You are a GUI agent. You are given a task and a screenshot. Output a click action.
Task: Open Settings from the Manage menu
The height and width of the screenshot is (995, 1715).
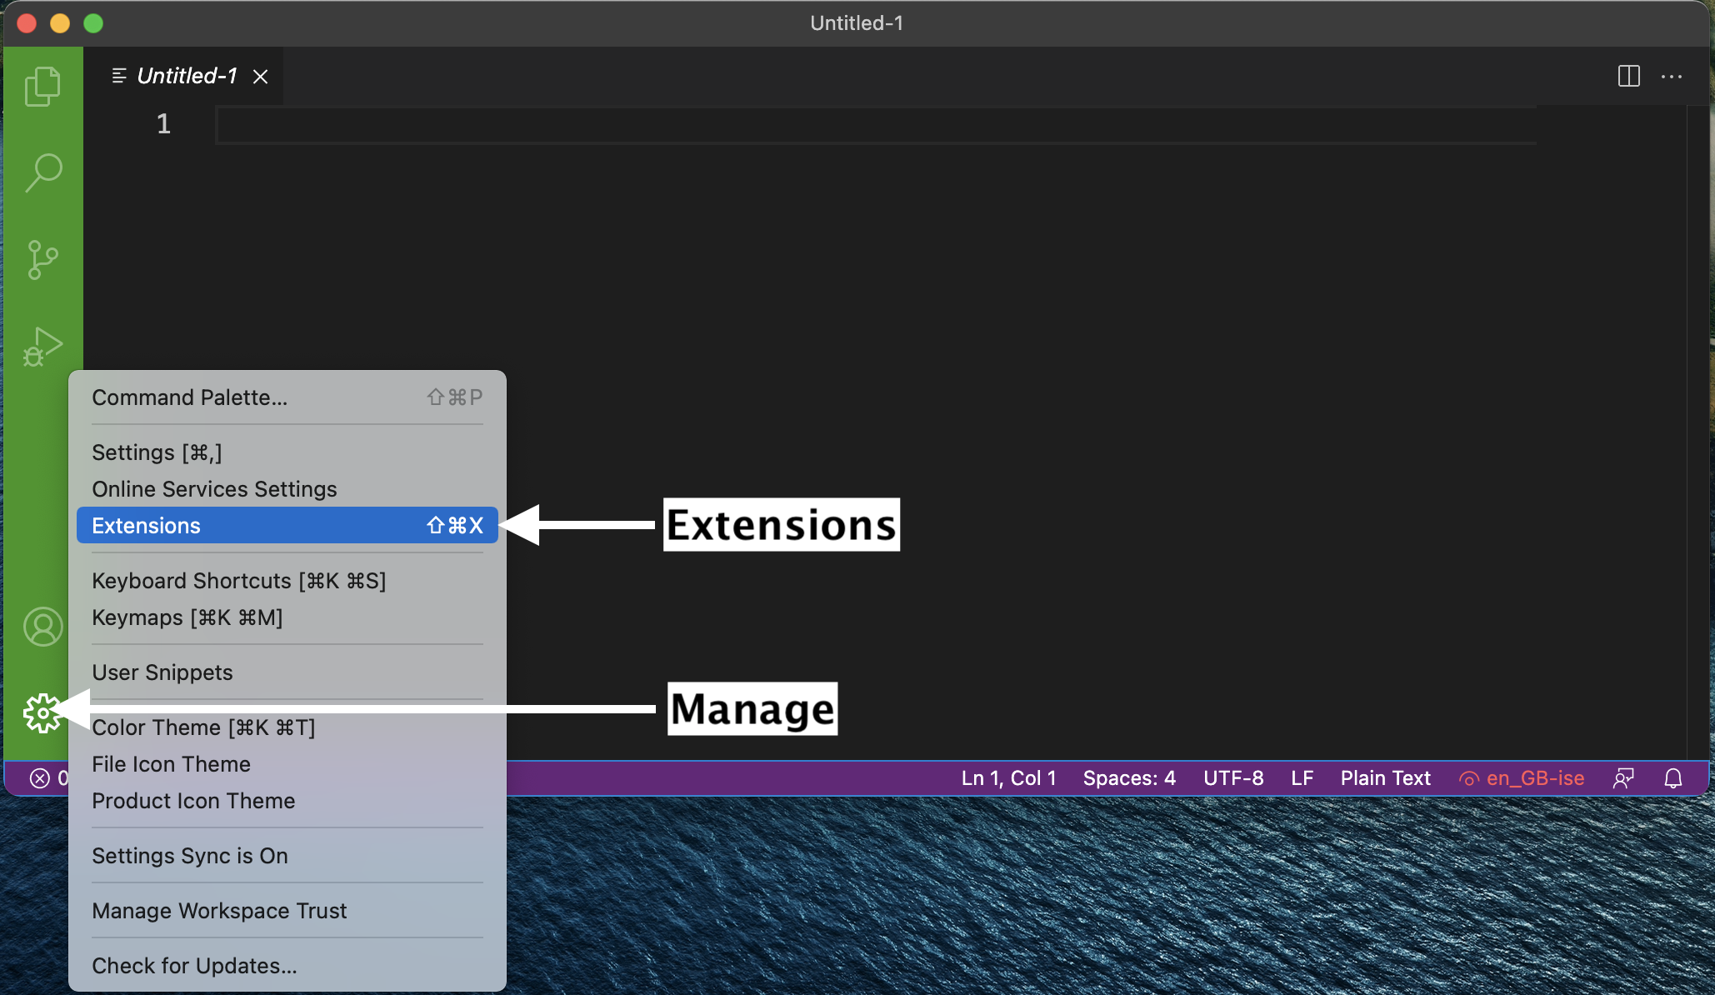tap(287, 452)
